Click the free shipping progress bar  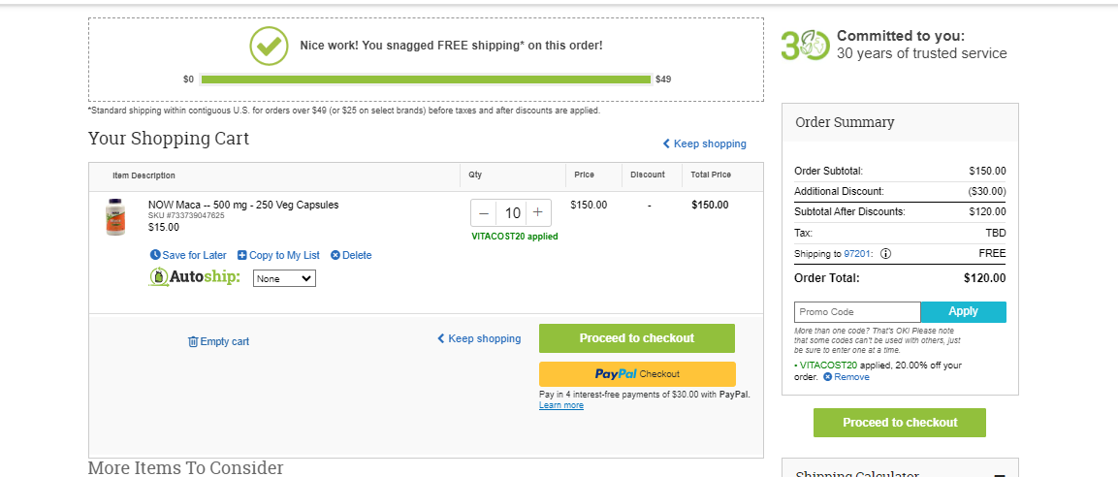(x=426, y=79)
